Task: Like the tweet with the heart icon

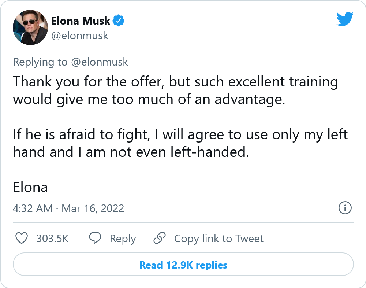Action: [x=22, y=239]
